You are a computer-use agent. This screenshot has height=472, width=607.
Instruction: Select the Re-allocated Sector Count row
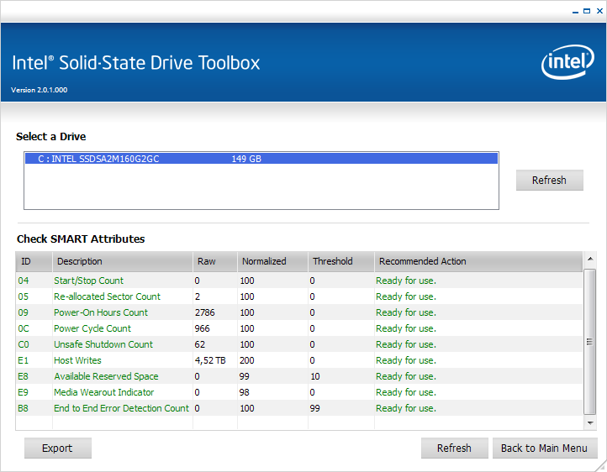coord(298,296)
